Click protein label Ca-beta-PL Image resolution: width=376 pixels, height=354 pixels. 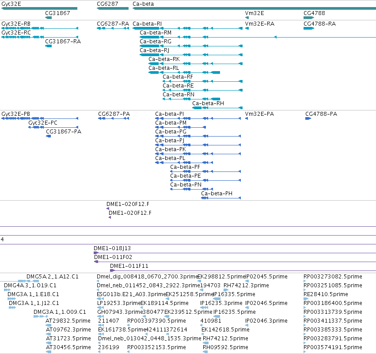[170, 158]
